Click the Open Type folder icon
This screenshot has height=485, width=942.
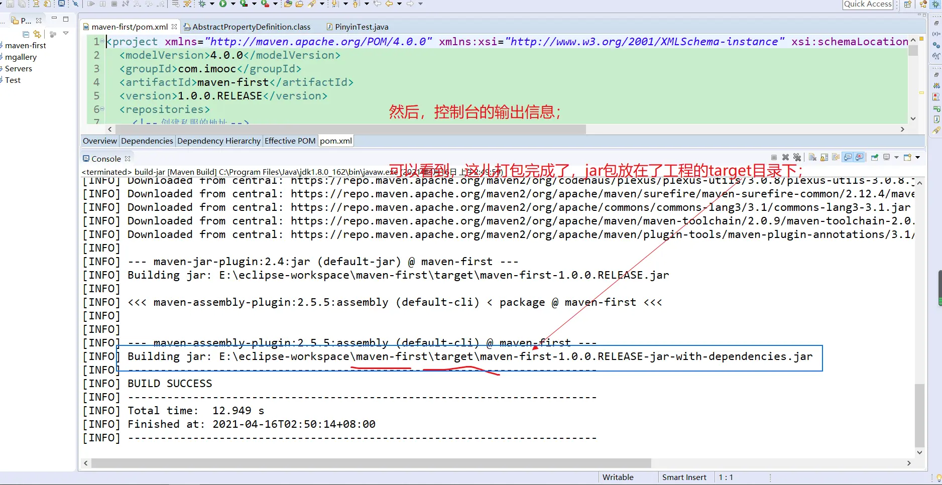tap(288, 4)
